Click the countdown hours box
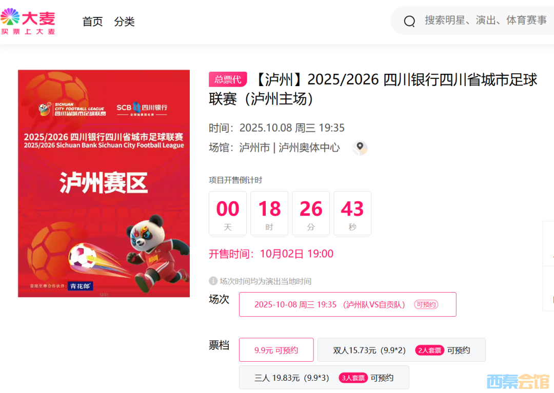Screen dimensions: 554x393 269,213
